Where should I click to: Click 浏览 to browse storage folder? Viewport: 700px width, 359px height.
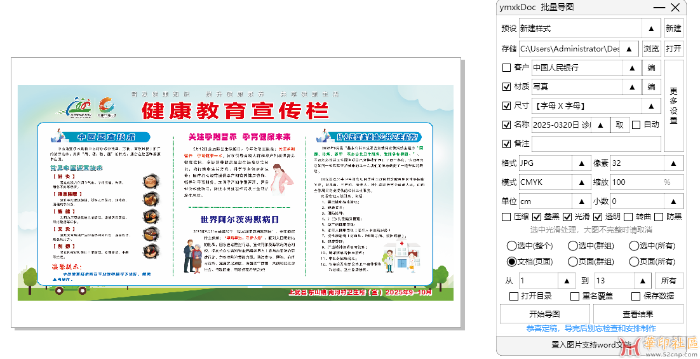click(651, 49)
